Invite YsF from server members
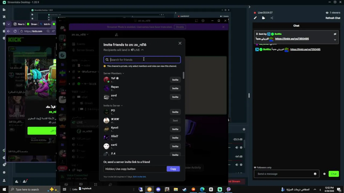The image size is (344, 193). tap(175, 80)
